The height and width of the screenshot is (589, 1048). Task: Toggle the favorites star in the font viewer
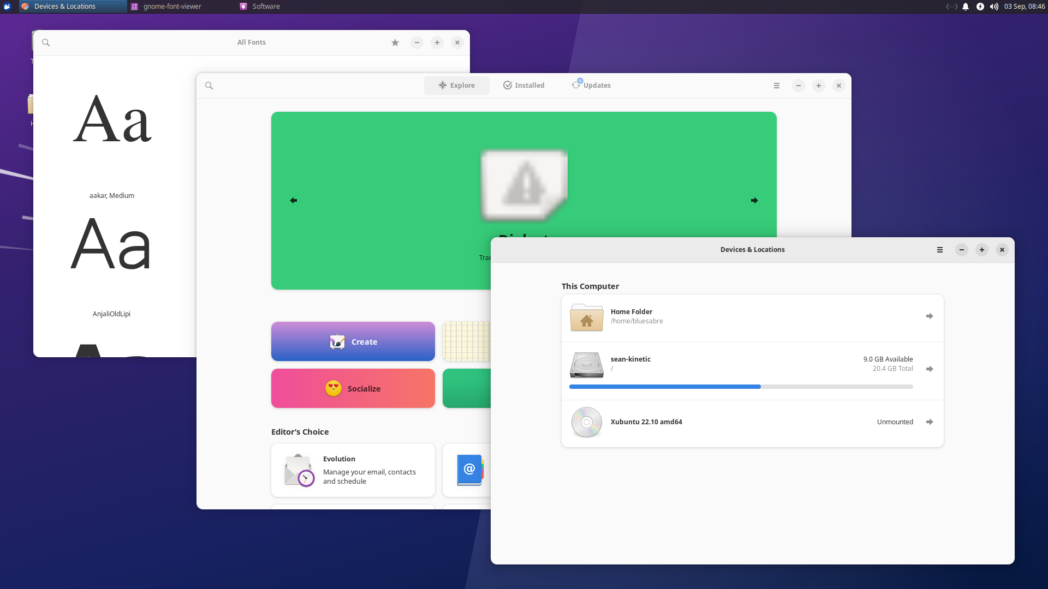coord(395,42)
